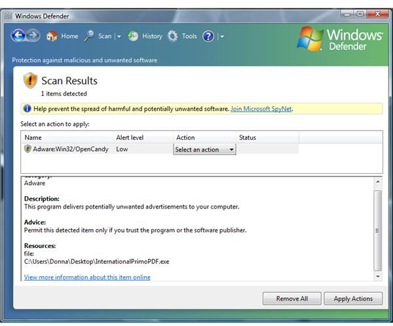
Task: Expand the Scan options dropdown arrow
Action: [x=119, y=37]
